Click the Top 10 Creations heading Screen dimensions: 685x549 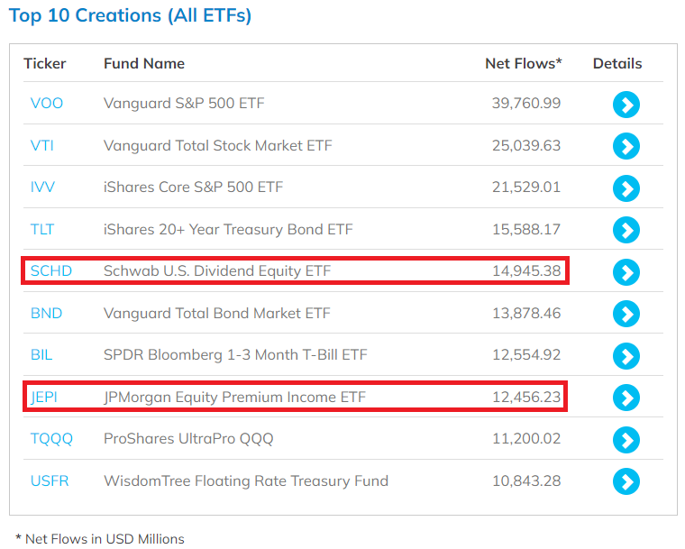point(130,15)
